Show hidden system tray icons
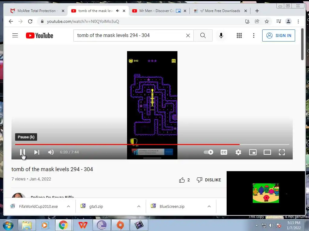309x231 pixels. pyautogui.click(x=256, y=226)
